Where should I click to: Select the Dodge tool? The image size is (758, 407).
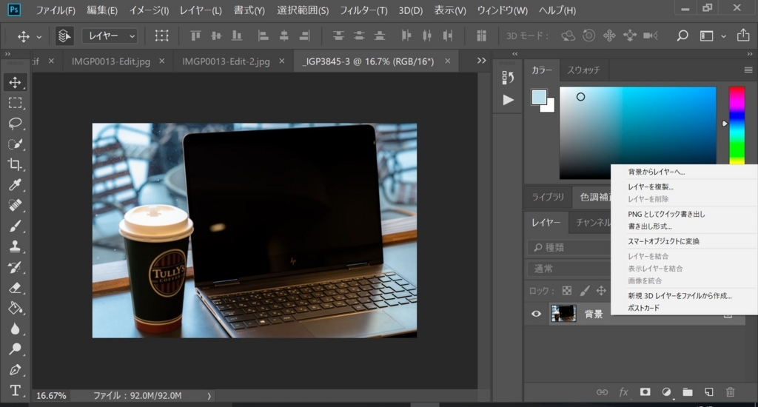pos(15,349)
